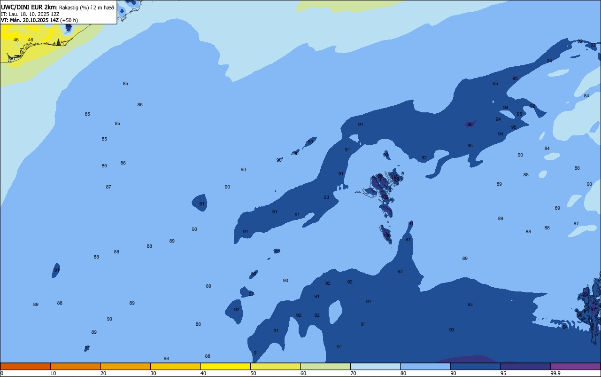Click the legend tick label '10'
The height and width of the screenshot is (377, 601).
(53, 373)
